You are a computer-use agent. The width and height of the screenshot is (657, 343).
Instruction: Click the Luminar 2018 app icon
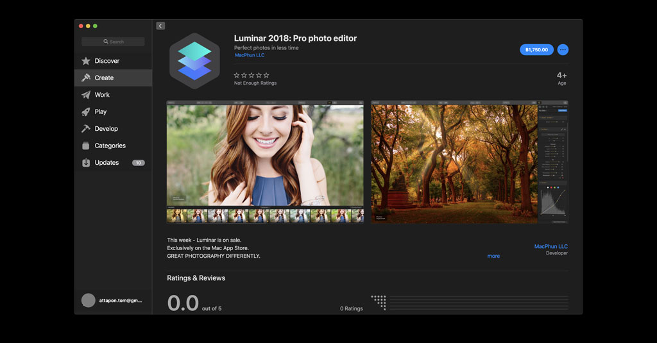pos(194,61)
